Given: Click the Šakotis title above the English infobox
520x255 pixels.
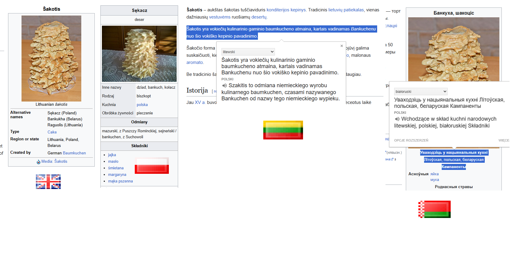Looking at the screenshot, I should click(51, 9).
